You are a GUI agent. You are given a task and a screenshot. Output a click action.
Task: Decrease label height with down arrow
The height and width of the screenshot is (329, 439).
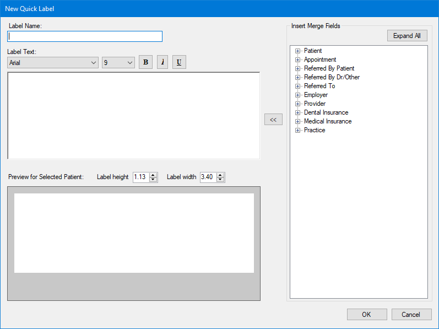(x=153, y=180)
